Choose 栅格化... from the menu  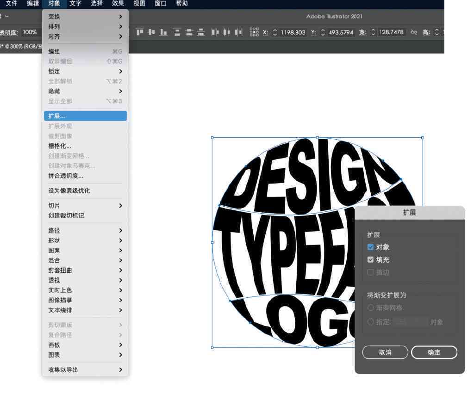(x=85, y=146)
